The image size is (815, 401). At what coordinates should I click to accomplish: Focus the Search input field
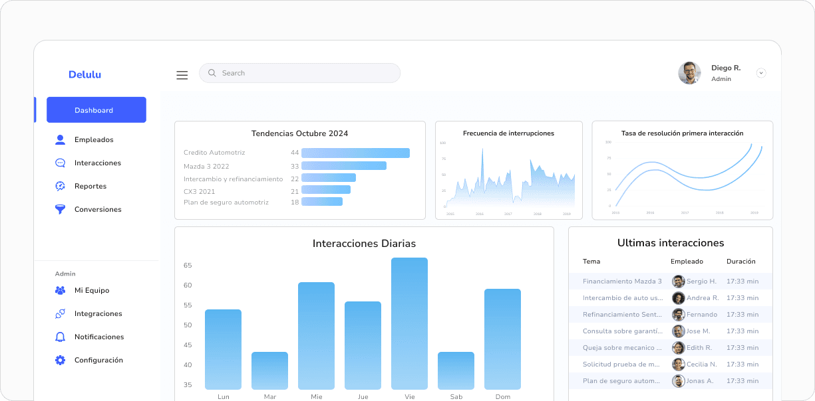pos(299,73)
